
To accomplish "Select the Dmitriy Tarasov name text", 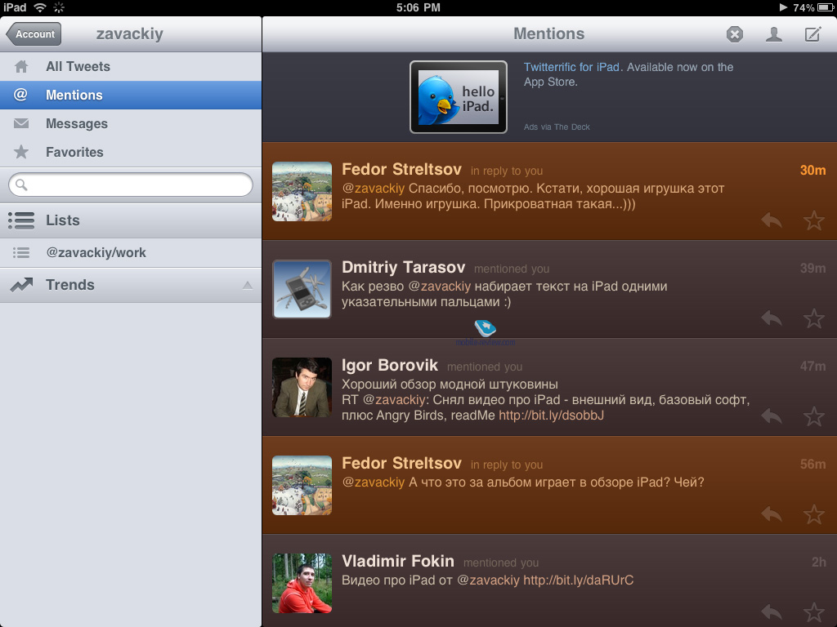I will pyautogui.click(x=404, y=267).
